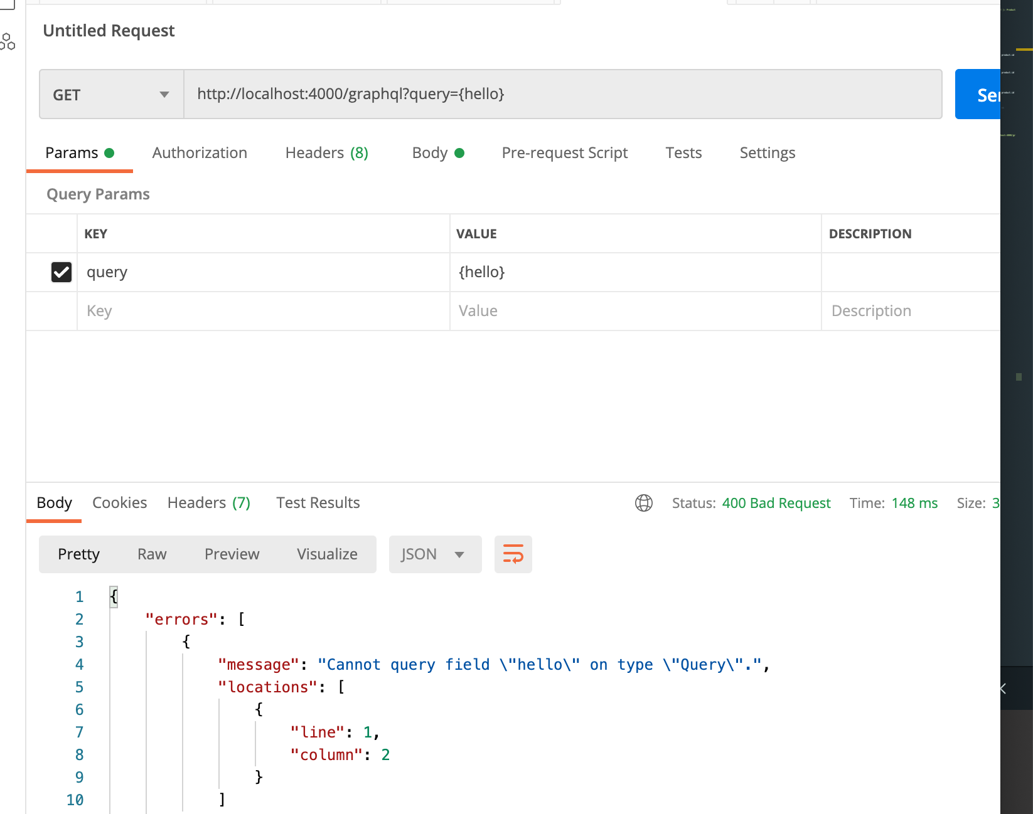
Task: Click the Query Params heading
Action: click(98, 194)
